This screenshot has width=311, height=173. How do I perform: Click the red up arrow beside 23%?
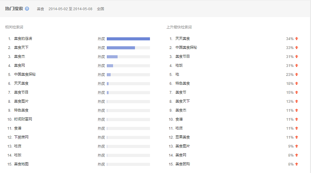tap(297, 74)
